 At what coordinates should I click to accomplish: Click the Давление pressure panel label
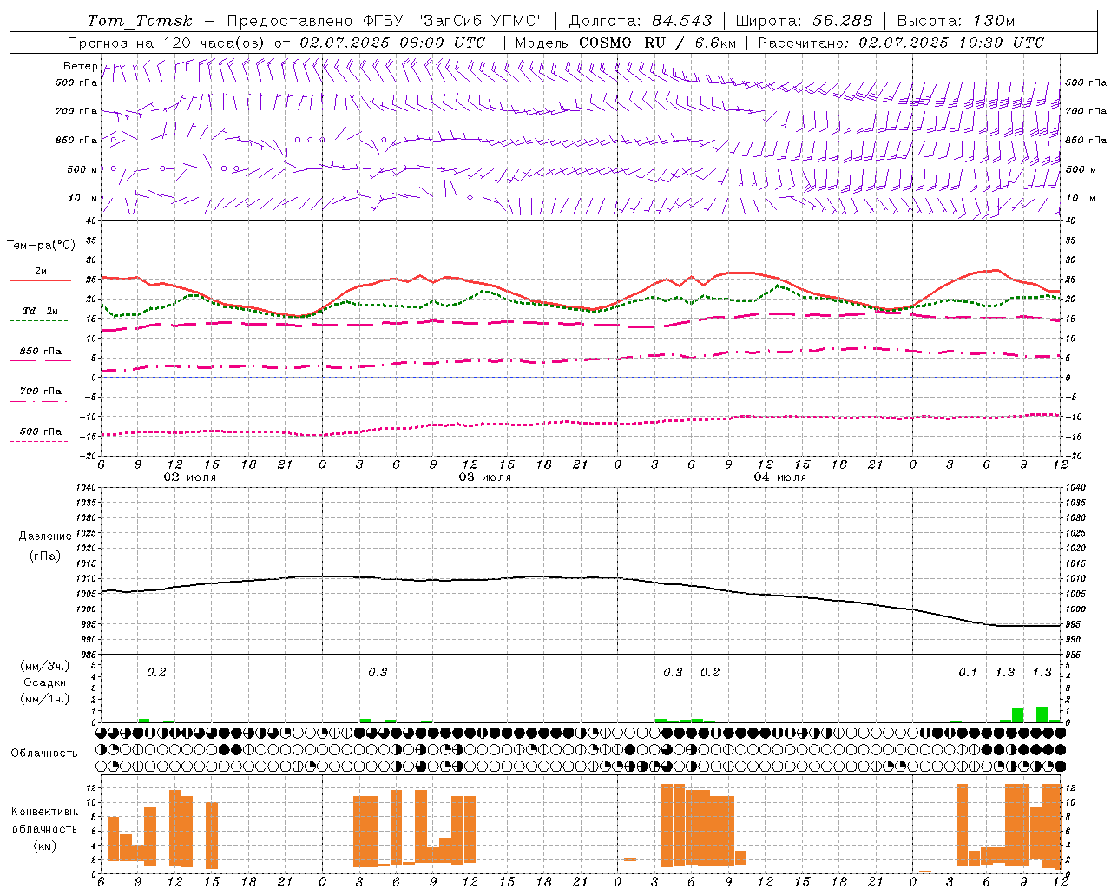tap(45, 537)
